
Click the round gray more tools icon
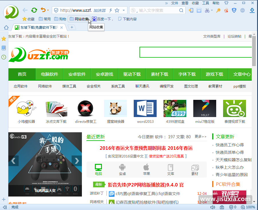point(242,10)
